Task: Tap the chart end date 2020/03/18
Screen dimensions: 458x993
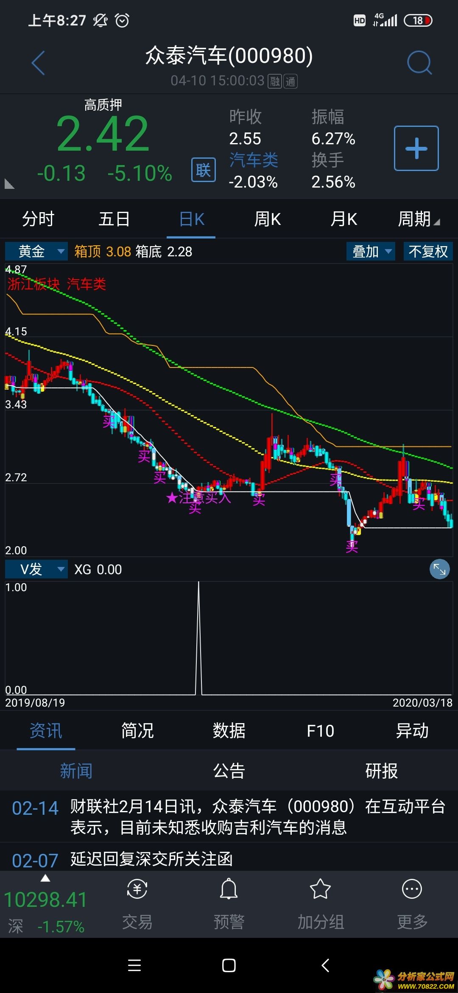Action: point(423,703)
